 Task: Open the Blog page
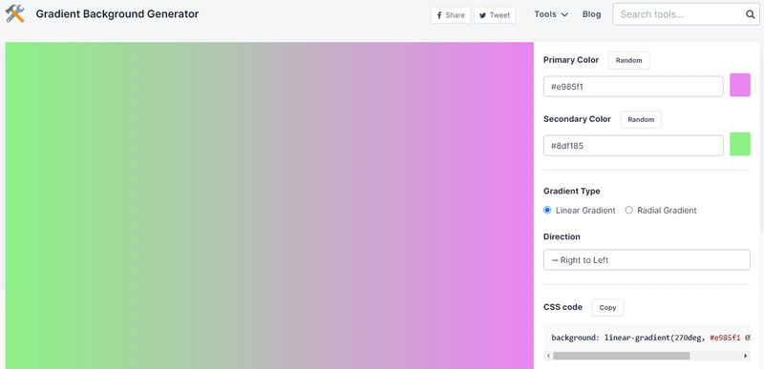(591, 14)
